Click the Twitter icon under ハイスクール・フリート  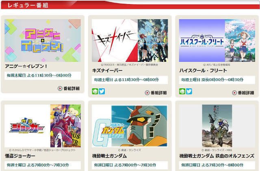pos(189,91)
